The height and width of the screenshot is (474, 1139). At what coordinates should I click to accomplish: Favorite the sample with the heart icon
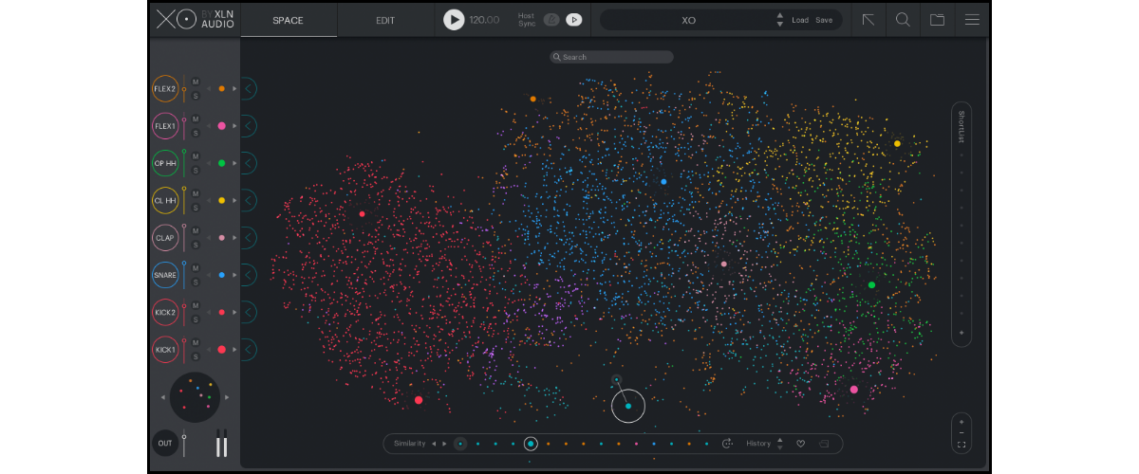point(800,444)
